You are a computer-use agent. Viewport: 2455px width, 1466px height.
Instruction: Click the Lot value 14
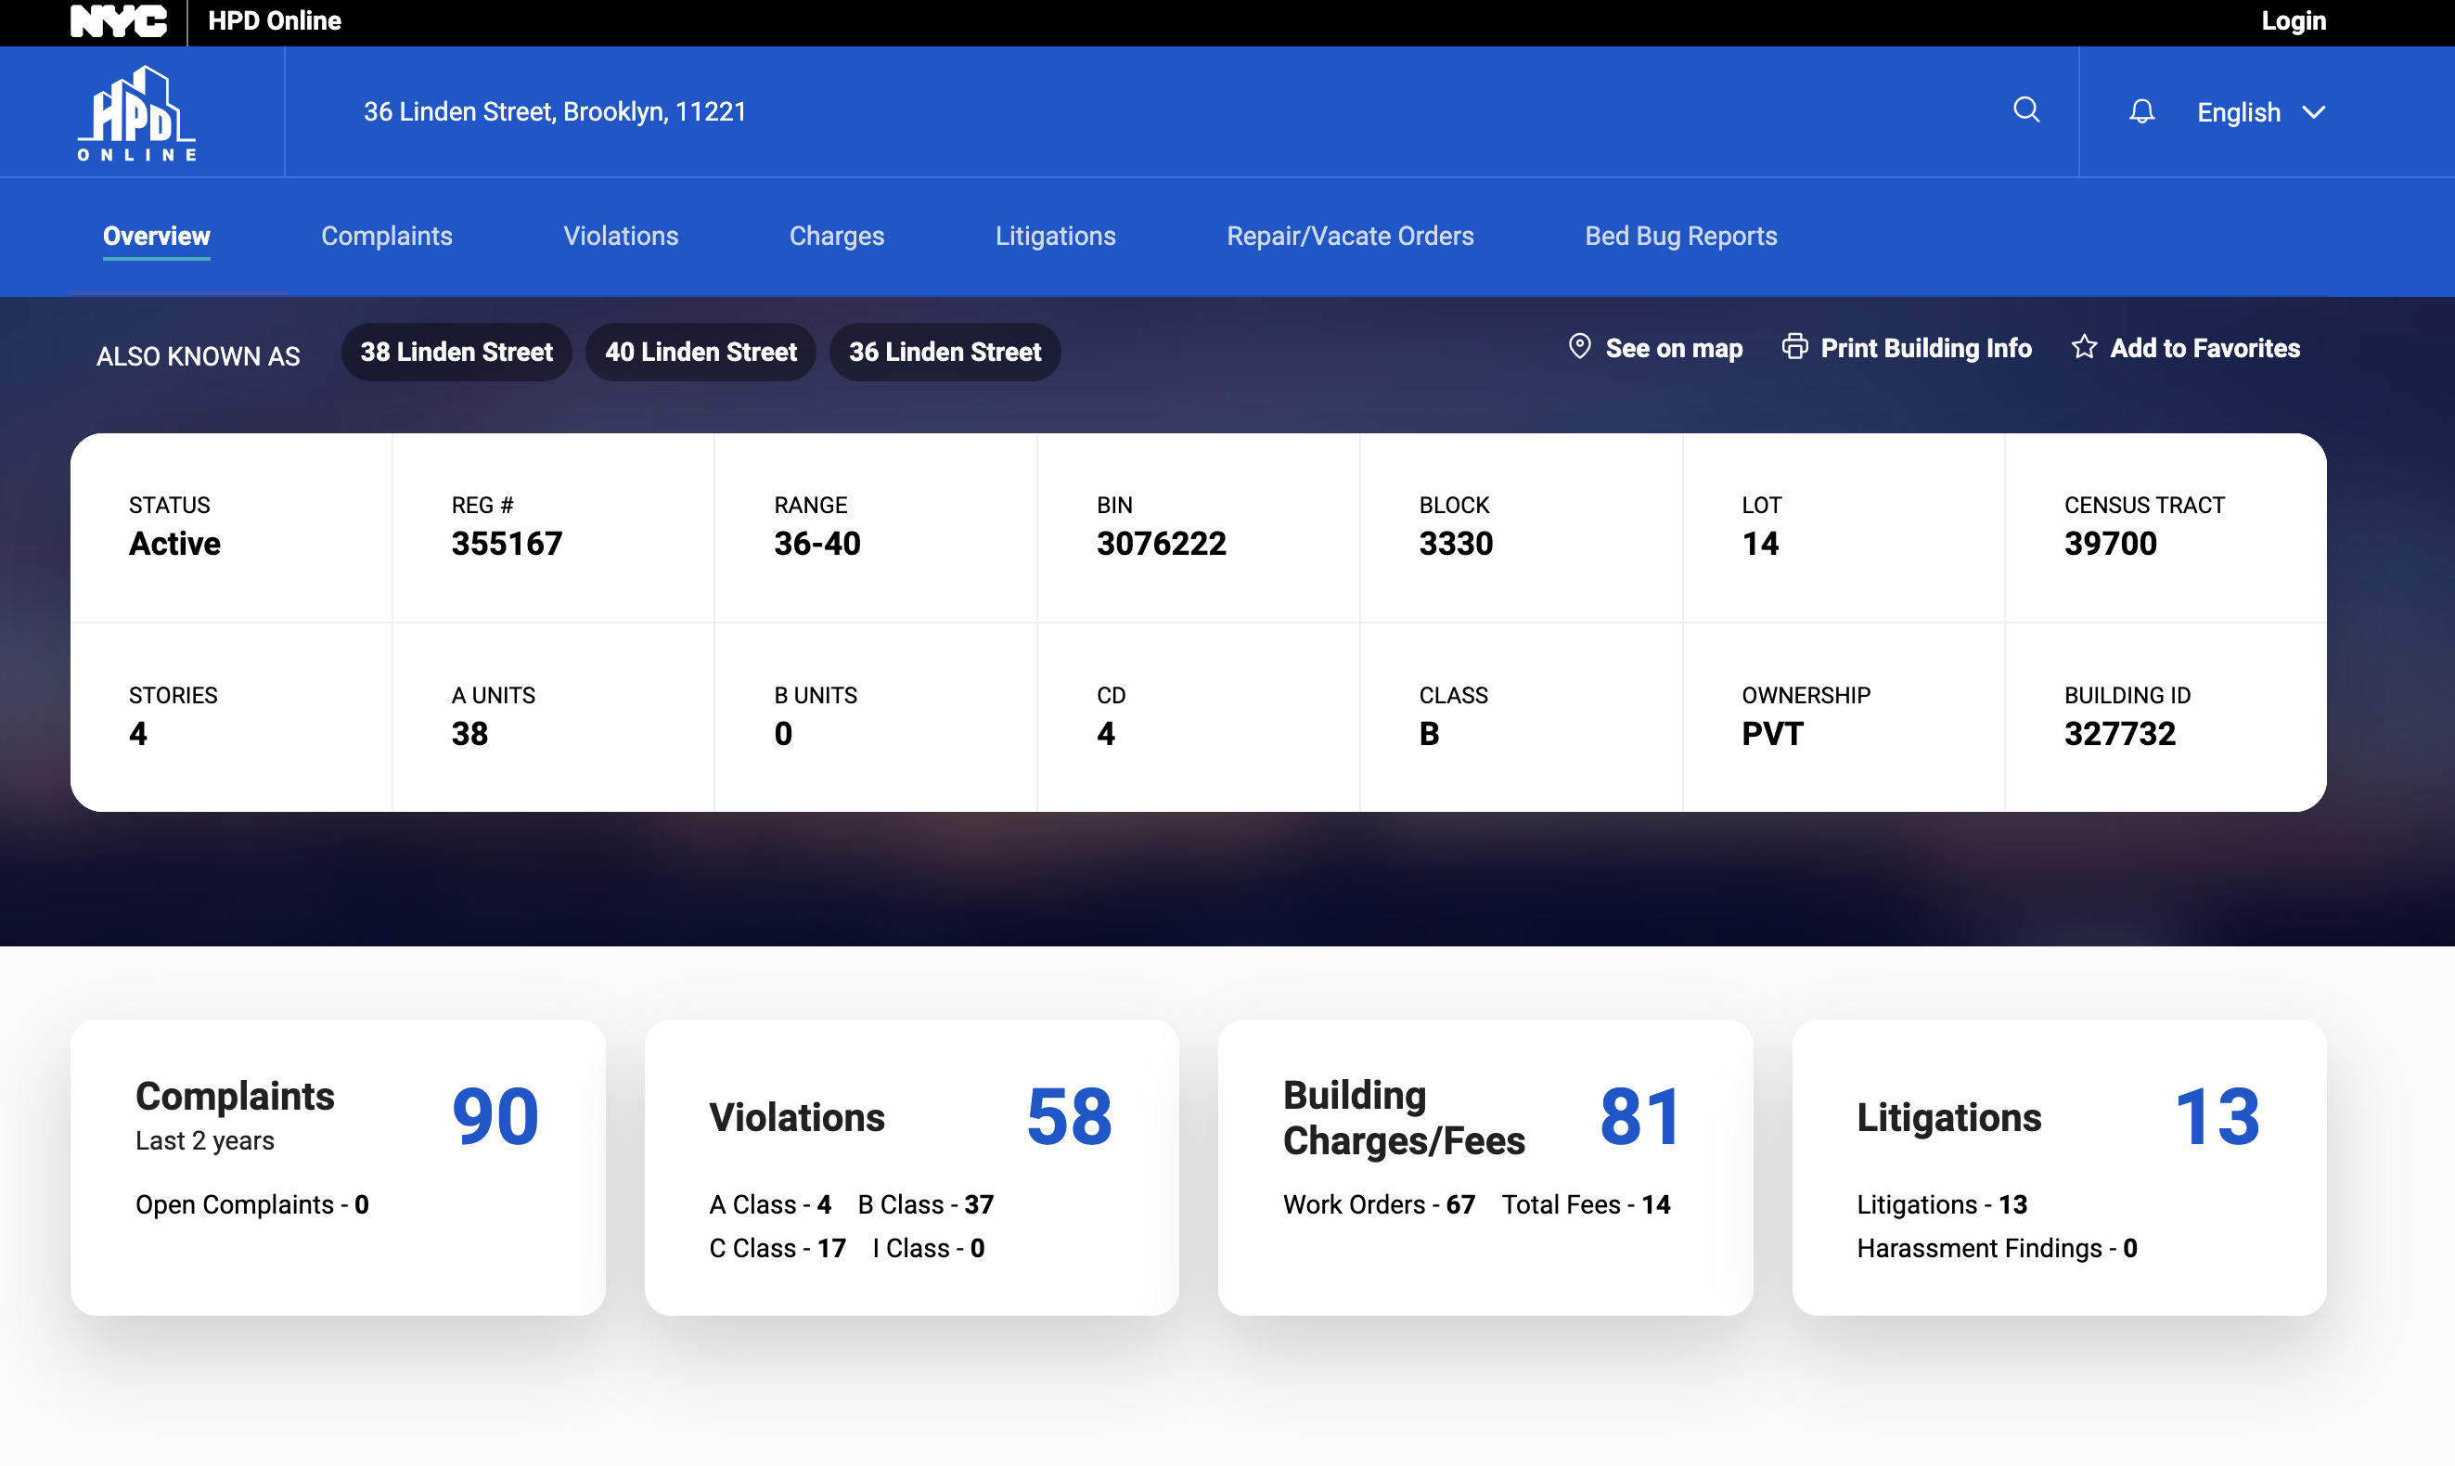(1760, 544)
